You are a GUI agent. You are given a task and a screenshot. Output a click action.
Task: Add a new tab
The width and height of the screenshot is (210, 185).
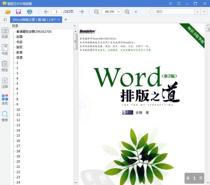click(65, 19)
